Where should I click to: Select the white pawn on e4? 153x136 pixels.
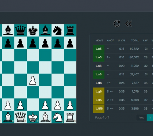33,80
